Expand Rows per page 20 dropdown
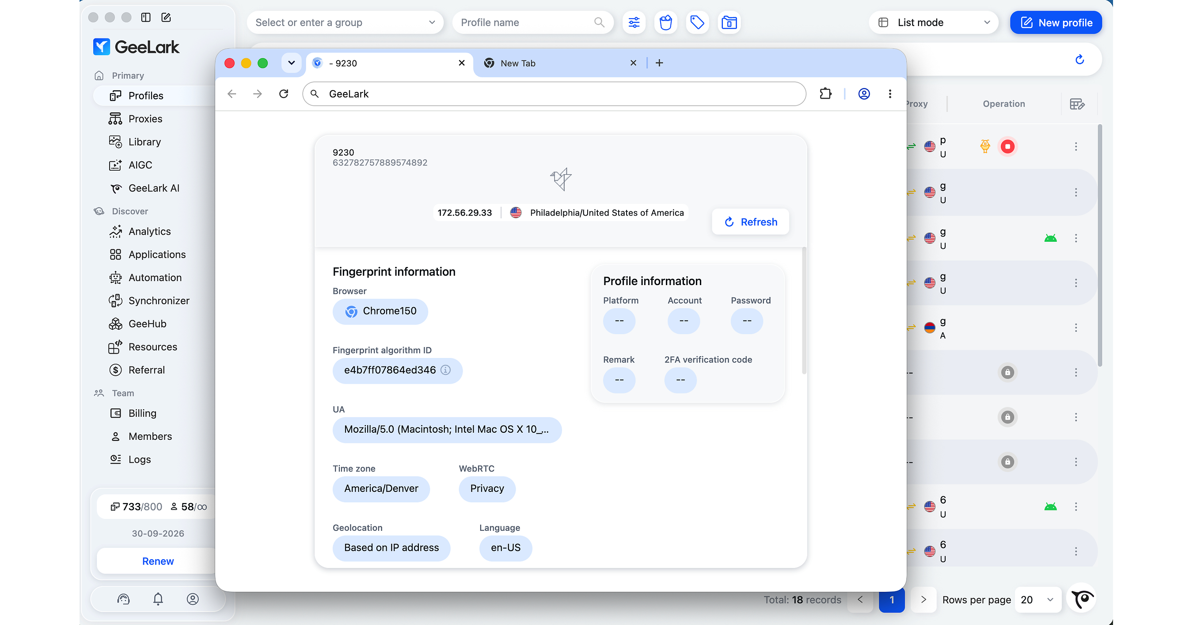1193x625 pixels. coord(1038,600)
